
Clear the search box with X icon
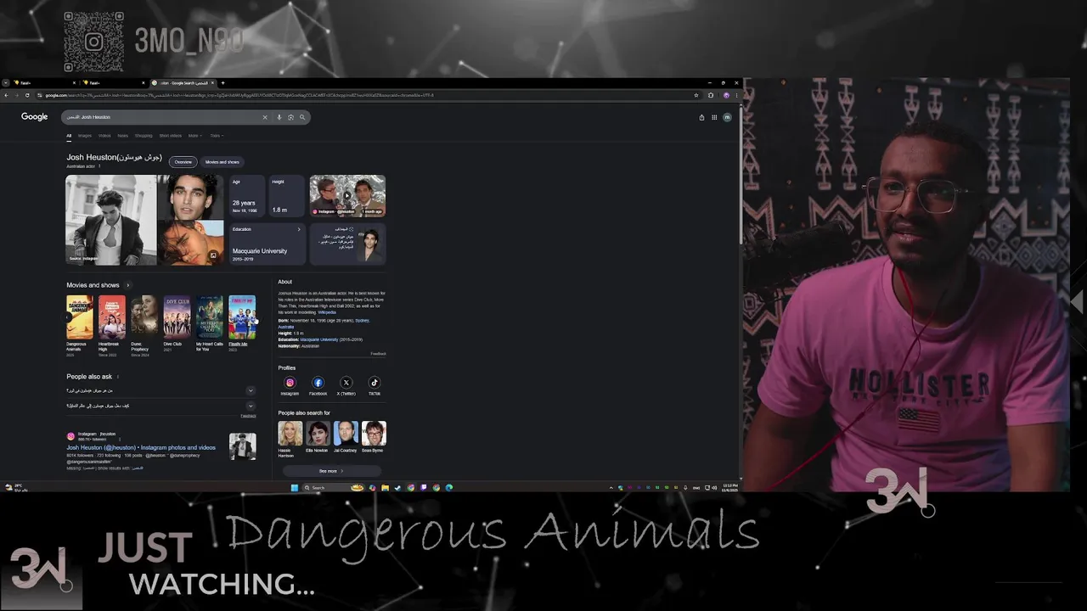tap(265, 117)
